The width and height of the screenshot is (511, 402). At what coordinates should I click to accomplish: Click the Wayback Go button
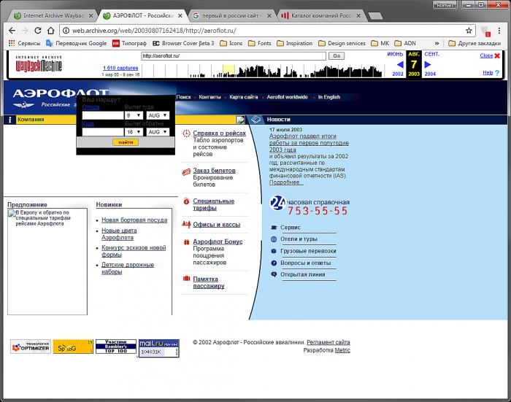click(337, 56)
